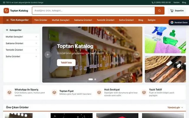Open Temizlik Ürünleri in navigation bar
The image size is (189, 118).
tap(105, 20)
